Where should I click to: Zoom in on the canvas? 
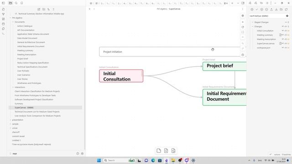[243, 22]
